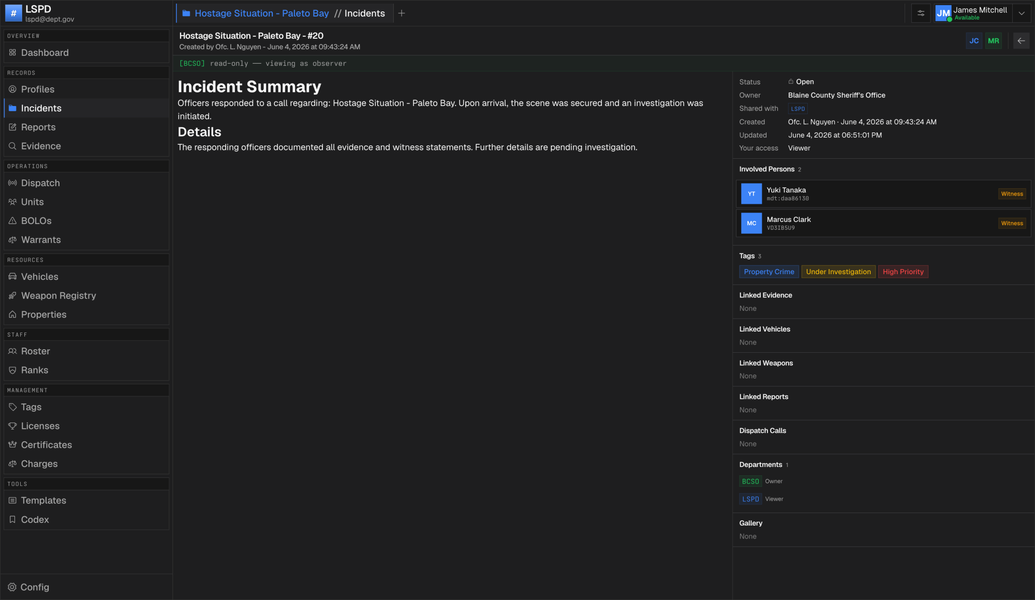1035x600 pixels.
Task: Click the Open status value
Action: (801, 82)
